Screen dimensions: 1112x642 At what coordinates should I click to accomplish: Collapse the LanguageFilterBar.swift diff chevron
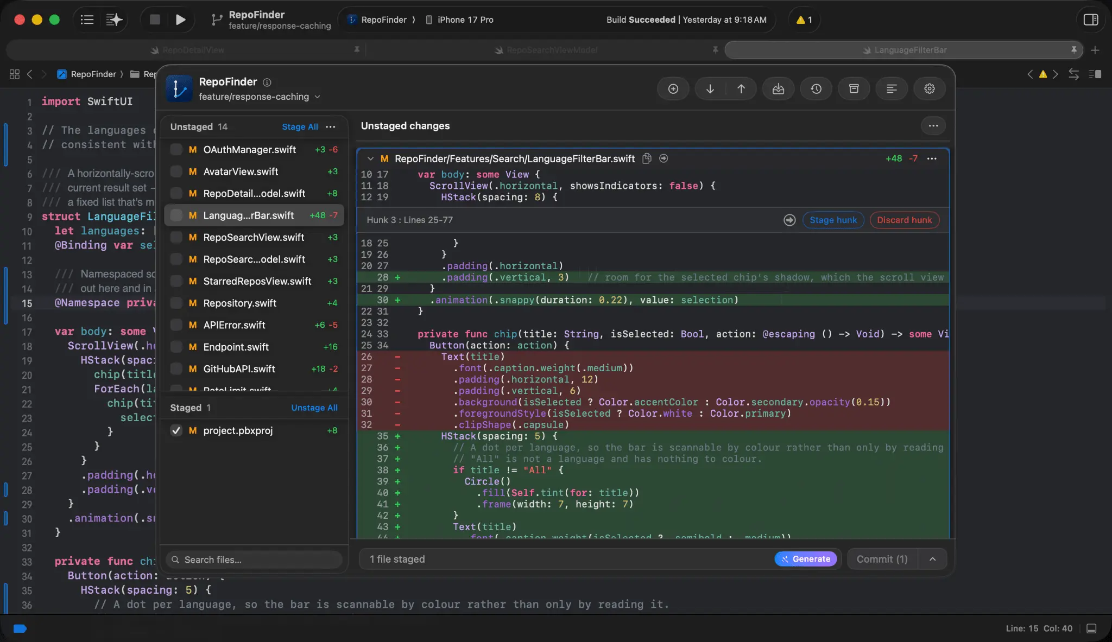(x=370, y=159)
